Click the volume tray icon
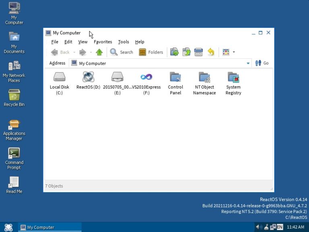 click(x=259, y=227)
